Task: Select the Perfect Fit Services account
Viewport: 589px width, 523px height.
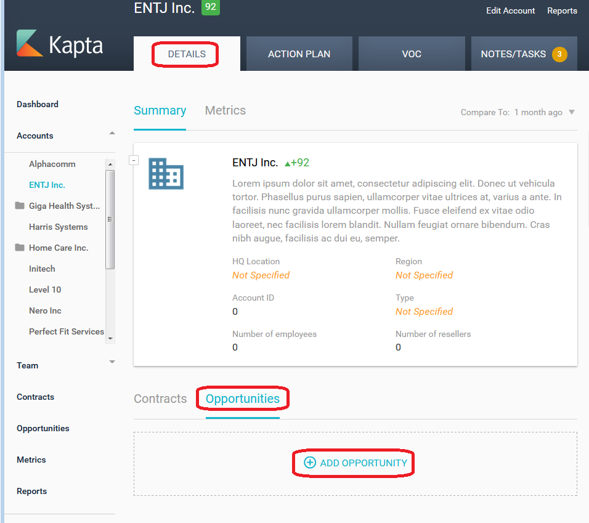Action: coord(67,332)
